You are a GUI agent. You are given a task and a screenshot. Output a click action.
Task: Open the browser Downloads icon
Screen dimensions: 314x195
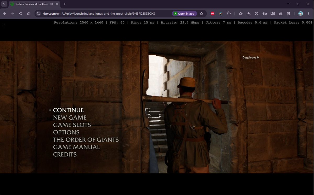249,14
